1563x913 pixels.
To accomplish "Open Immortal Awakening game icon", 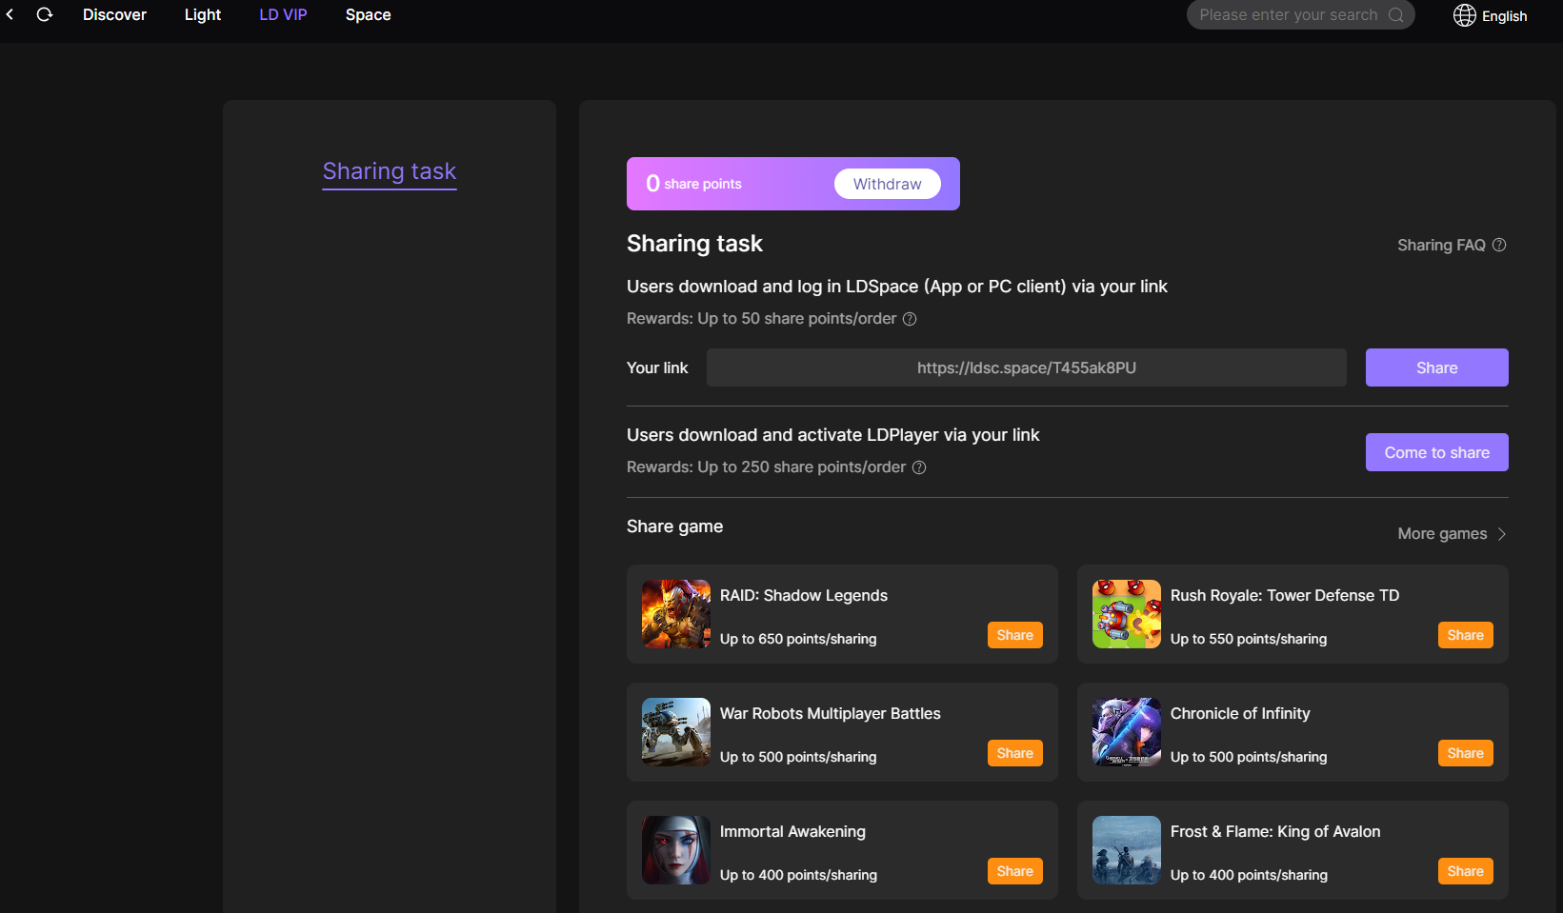I will 676,850.
